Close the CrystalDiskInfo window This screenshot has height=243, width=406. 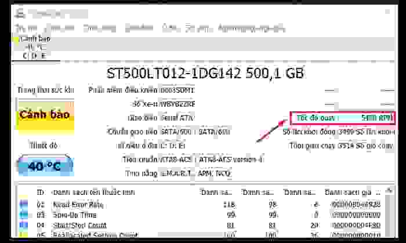pyautogui.click(x=387, y=12)
